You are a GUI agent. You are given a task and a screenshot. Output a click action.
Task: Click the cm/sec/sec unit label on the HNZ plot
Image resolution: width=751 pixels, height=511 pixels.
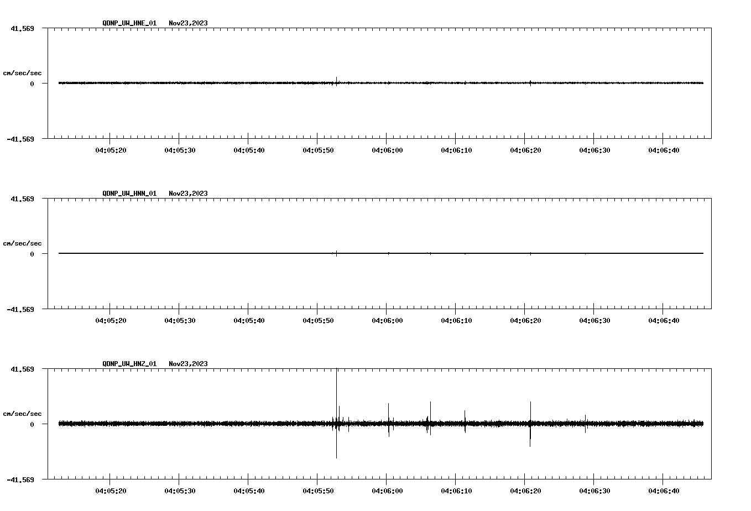[22, 414]
